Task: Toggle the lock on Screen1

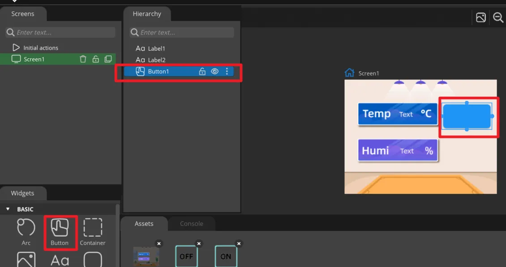Action: click(95, 59)
